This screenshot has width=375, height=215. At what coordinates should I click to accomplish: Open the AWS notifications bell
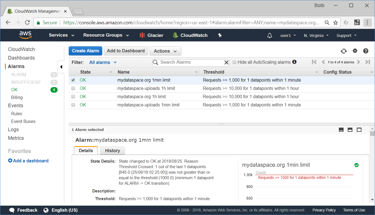point(269,35)
